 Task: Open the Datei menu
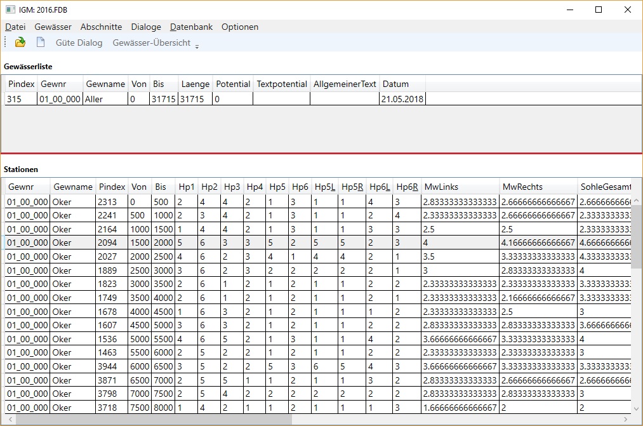point(15,27)
